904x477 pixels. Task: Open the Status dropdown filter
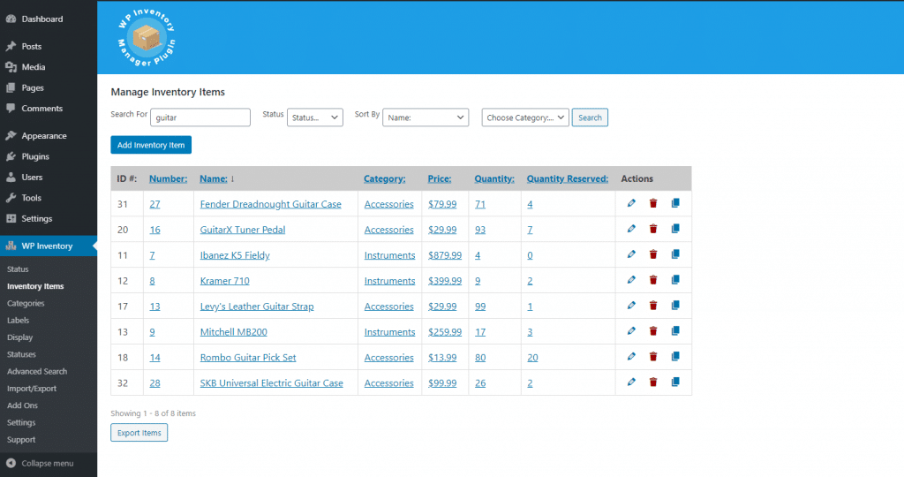(x=315, y=117)
